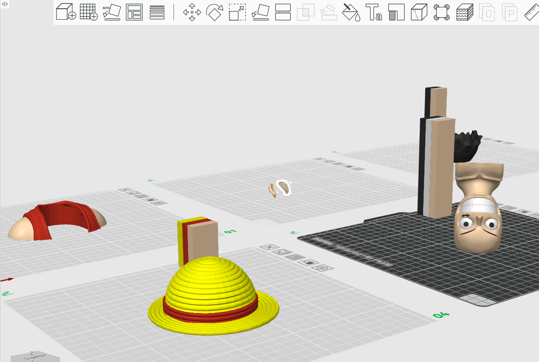Click the Add object cube icon
This screenshot has width=539, height=362.
click(x=66, y=12)
